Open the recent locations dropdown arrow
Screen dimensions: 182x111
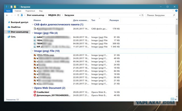[15, 15]
